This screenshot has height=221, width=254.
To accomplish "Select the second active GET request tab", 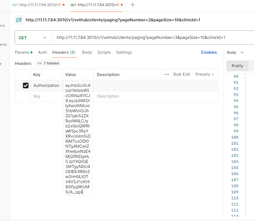I will [x=96, y=5].
